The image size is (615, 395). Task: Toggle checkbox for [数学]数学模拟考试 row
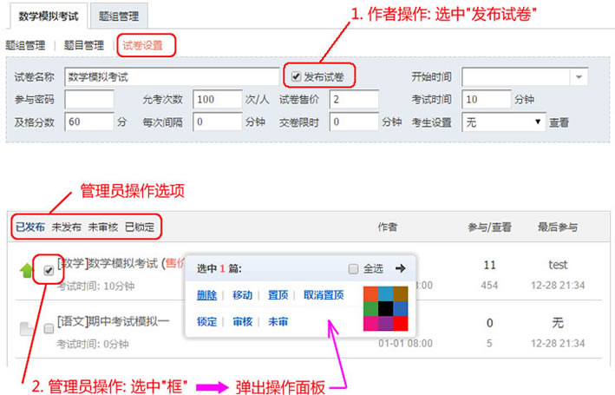pos(49,270)
